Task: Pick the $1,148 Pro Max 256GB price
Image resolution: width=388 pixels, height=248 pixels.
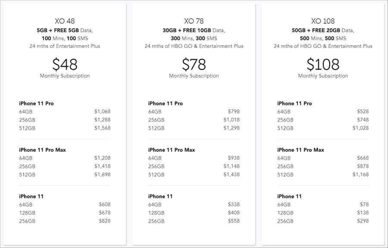Action: click(x=232, y=166)
